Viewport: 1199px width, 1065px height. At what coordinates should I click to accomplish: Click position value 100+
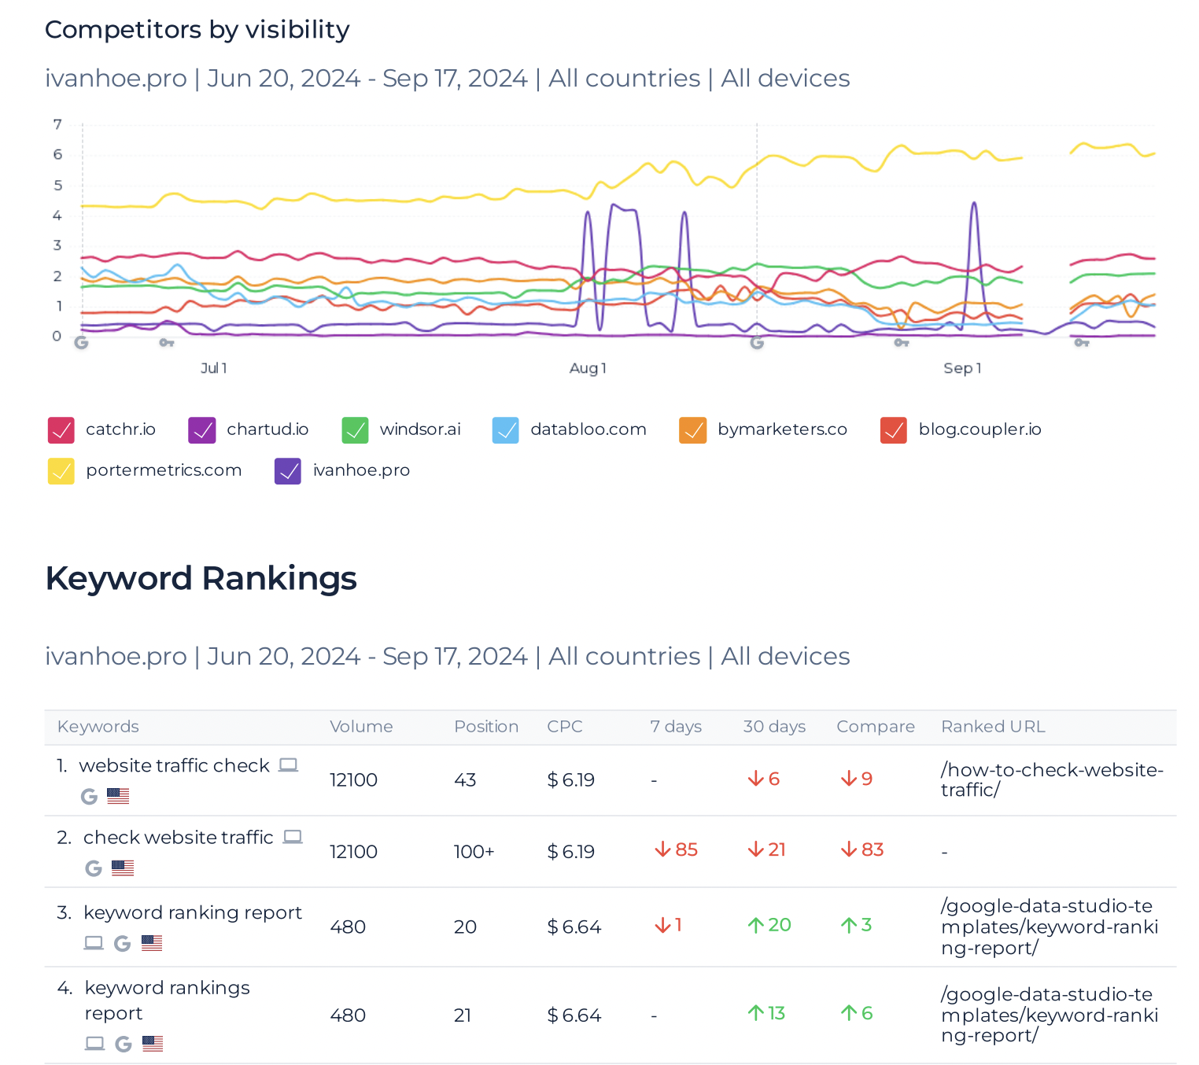pyautogui.click(x=474, y=852)
